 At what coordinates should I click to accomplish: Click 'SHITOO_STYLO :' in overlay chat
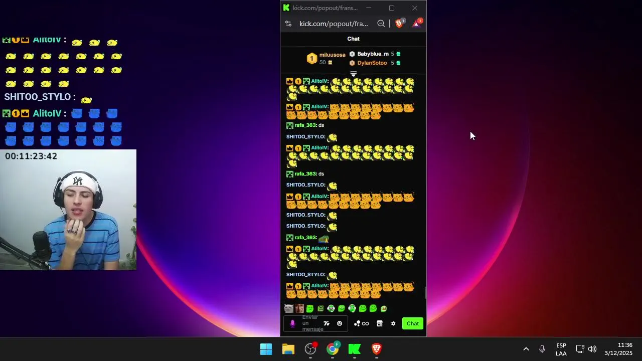coord(40,97)
